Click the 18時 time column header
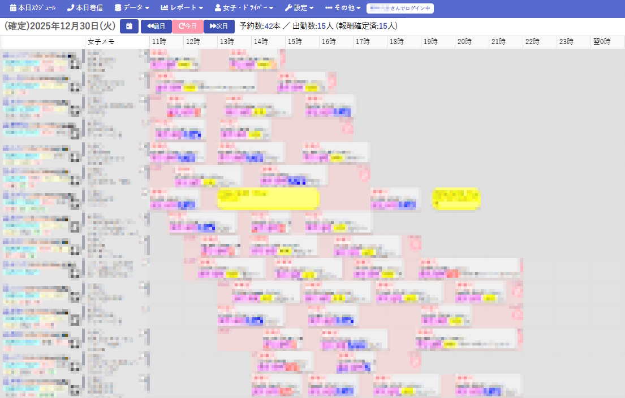This screenshot has width=625, height=398. click(x=396, y=42)
